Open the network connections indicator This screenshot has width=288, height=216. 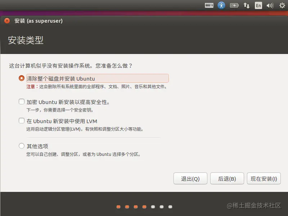click(x=247, y=5)
